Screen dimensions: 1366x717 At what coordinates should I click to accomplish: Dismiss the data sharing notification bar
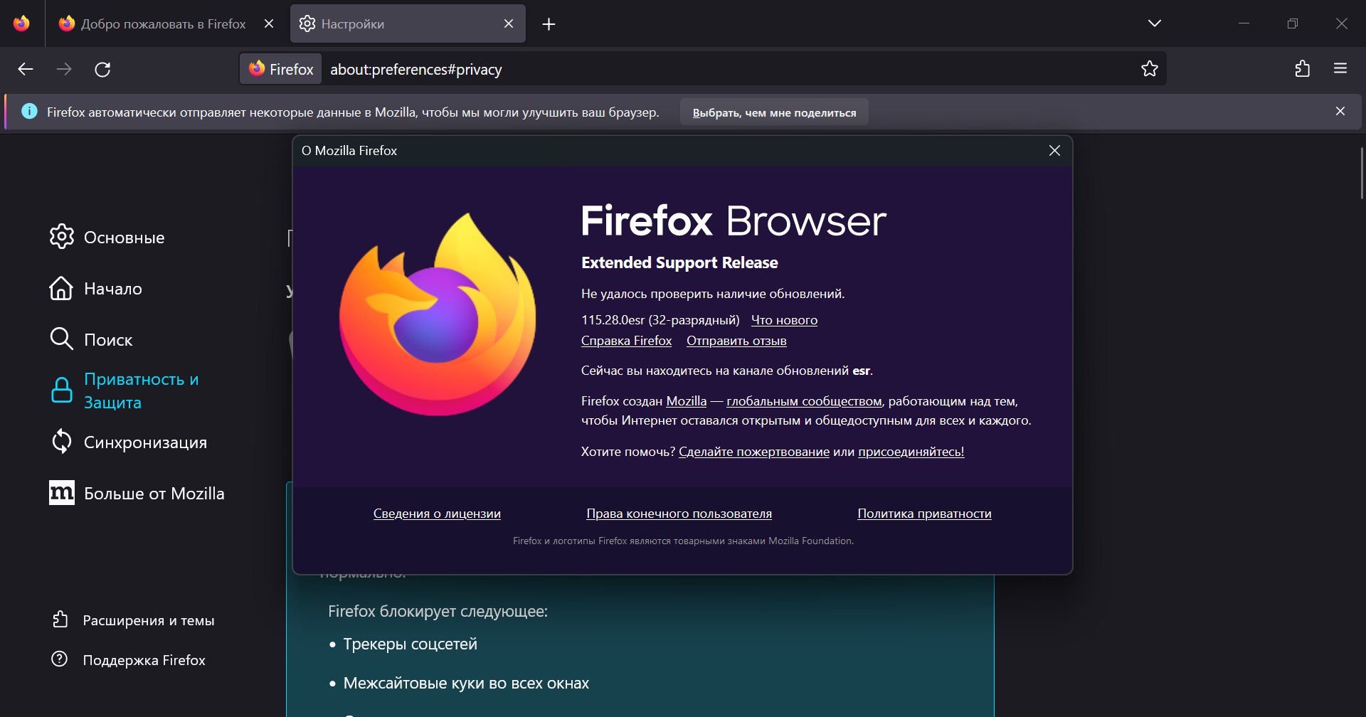tap(1340, 112)
